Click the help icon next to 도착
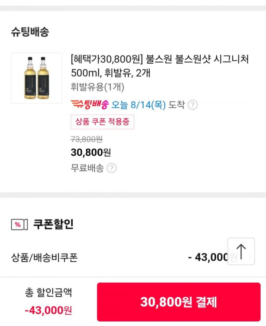The width and height of the screenshot is (266, 326). coord(192,105)
